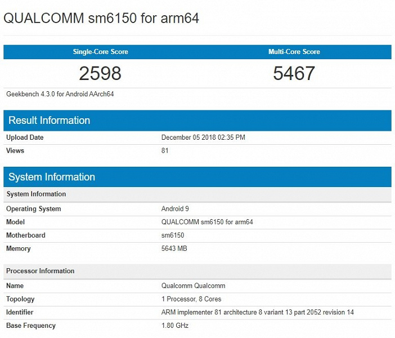Select the Single-Core Score header

point(100,52)
